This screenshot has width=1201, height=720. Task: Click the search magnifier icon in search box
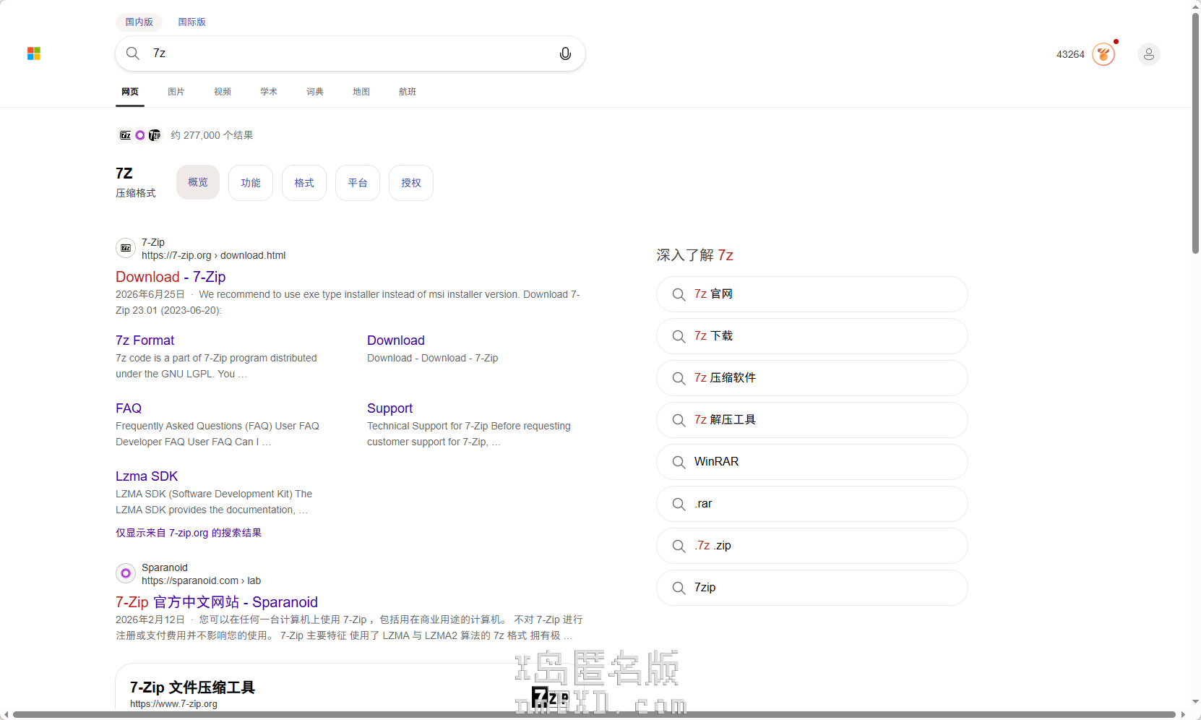tap(133, 53)
